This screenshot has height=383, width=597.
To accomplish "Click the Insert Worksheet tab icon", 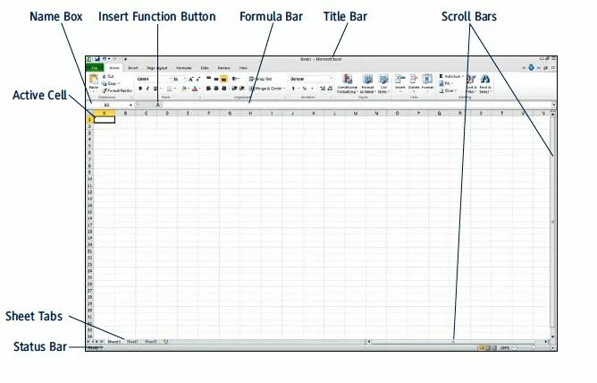I will [x=165, y=342].
